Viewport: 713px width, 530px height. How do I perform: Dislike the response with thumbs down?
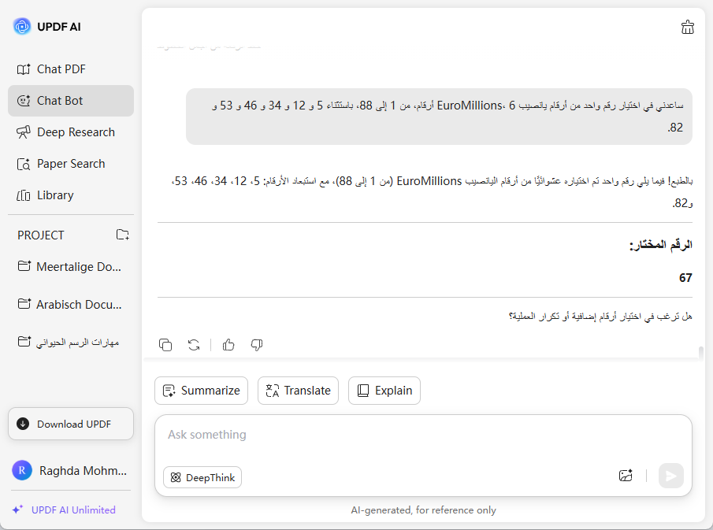point(257,345)
